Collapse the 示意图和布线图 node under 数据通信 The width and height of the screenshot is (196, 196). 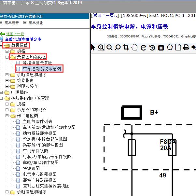click(7, 57)
